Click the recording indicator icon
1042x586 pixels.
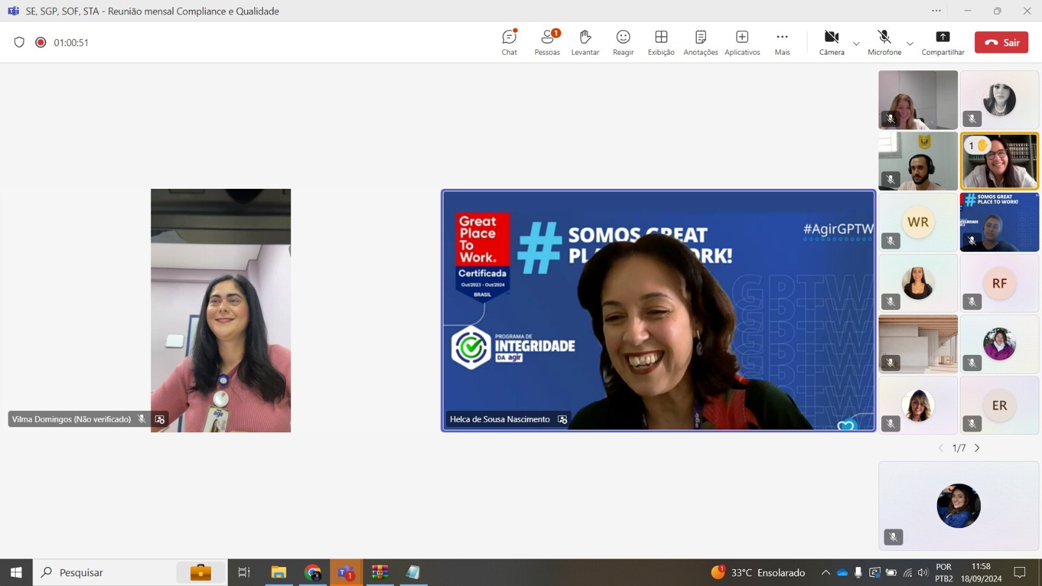(x=40, y=42)
